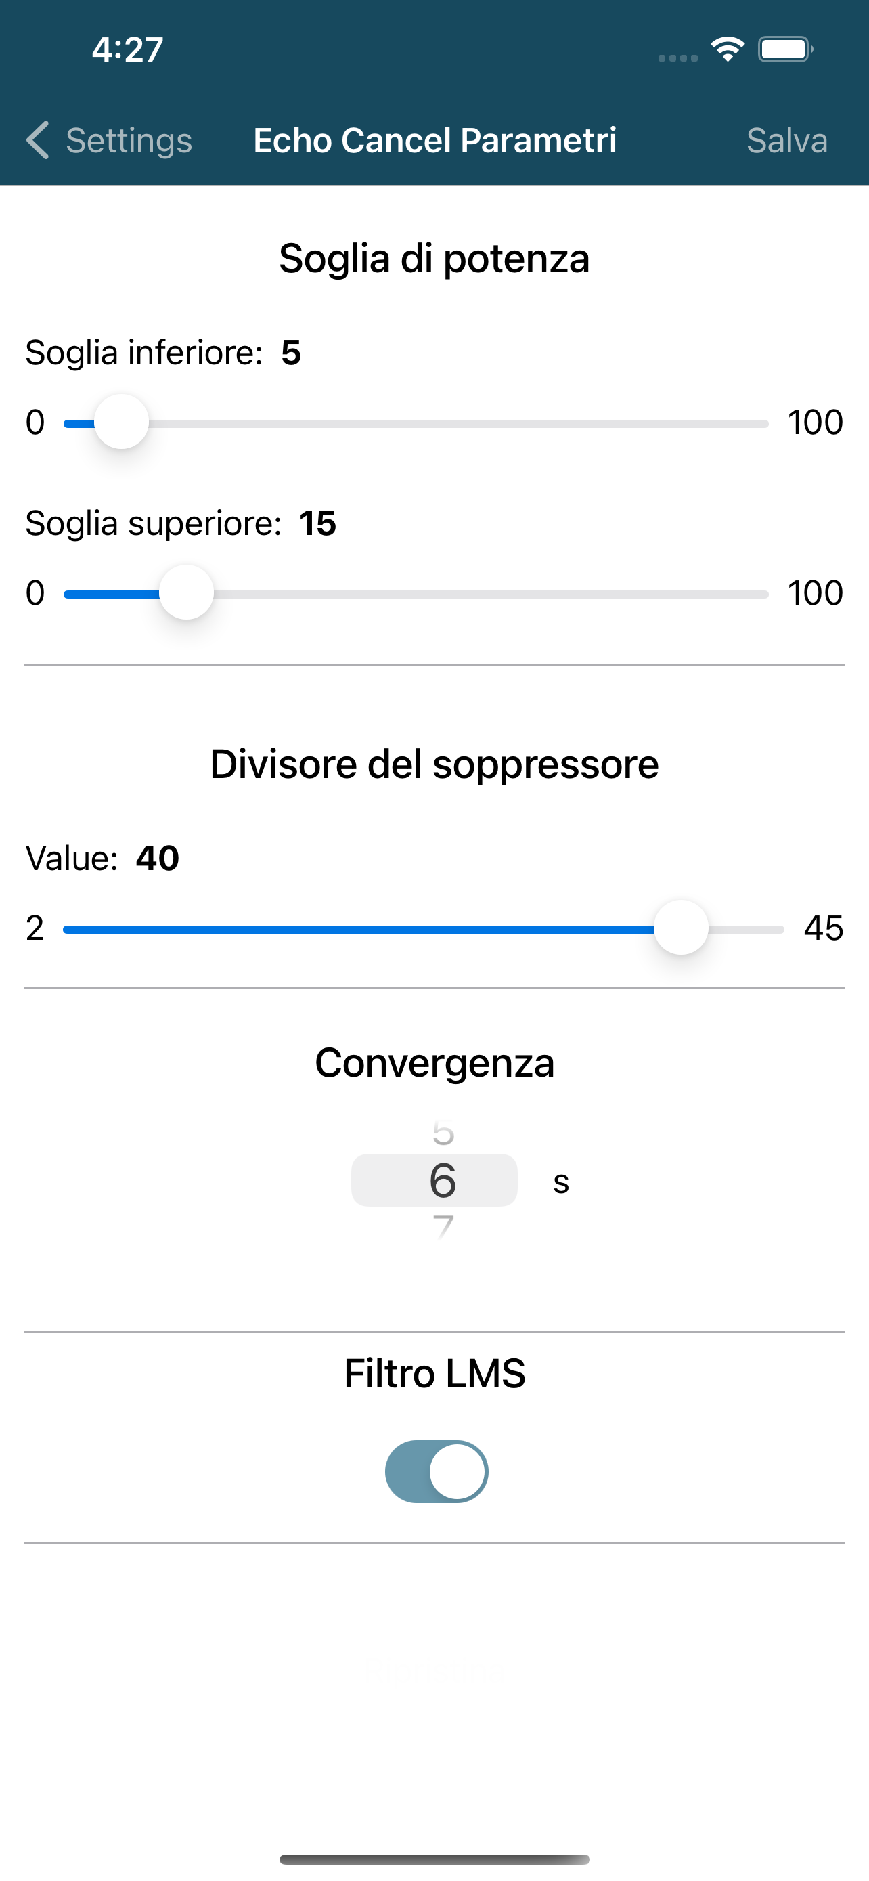Tap the back chevron arrow icon
Viewport: 869px width, 1881px height.
(38, 139)
